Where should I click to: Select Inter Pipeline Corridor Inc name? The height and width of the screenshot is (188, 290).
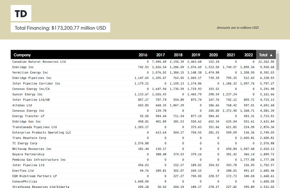pos(36,83)
